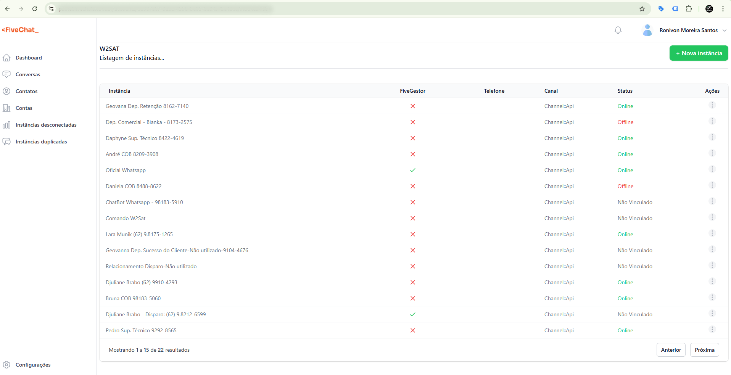
Task: Select instance name André COB 8209-3908
Action: pyautogui.click(x=132, y=154)
